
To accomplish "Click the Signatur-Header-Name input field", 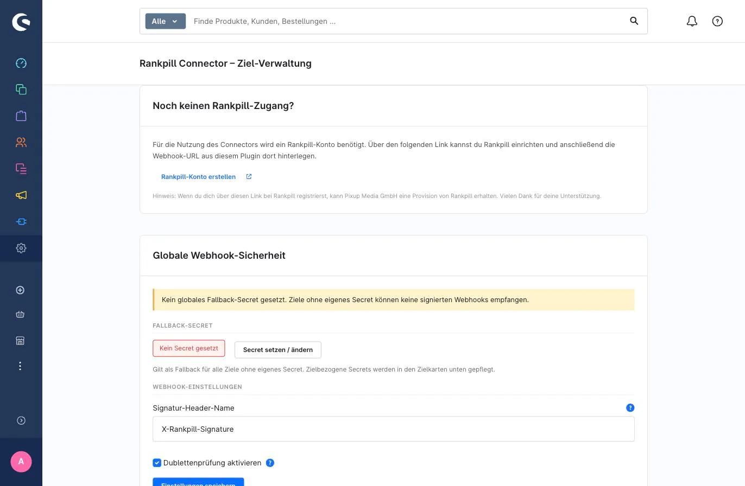I will [394, 429].
